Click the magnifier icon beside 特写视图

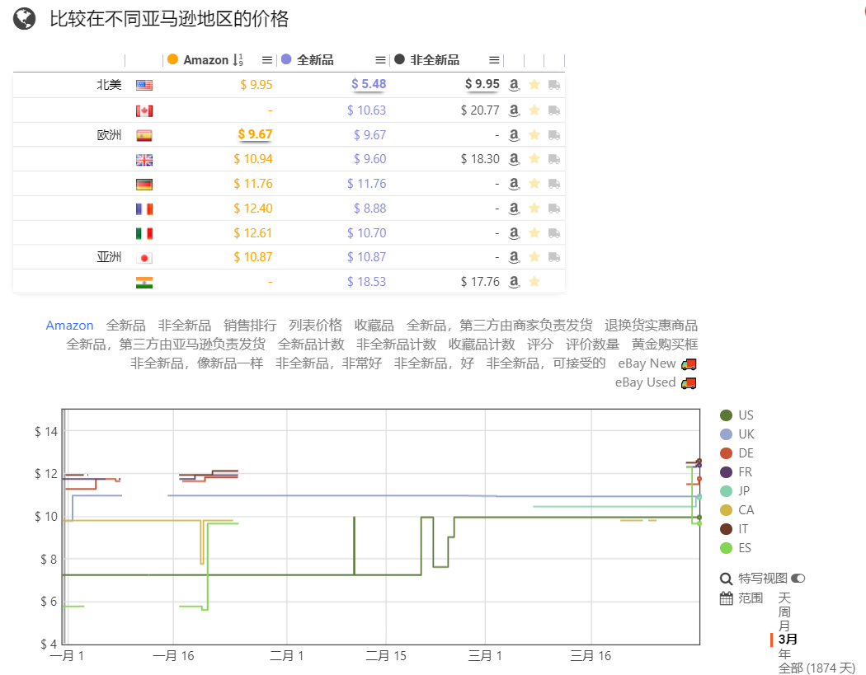pyautogui.click(x=727, y=579)
